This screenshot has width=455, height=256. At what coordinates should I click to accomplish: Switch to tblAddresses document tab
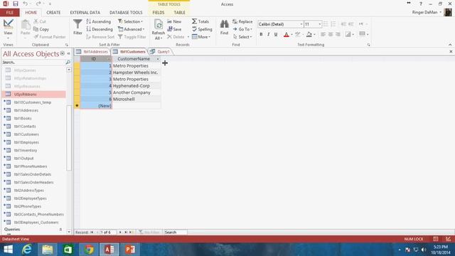point(92,52)
